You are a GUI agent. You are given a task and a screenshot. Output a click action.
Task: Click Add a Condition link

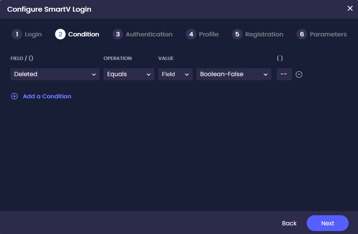click(47, 96)
